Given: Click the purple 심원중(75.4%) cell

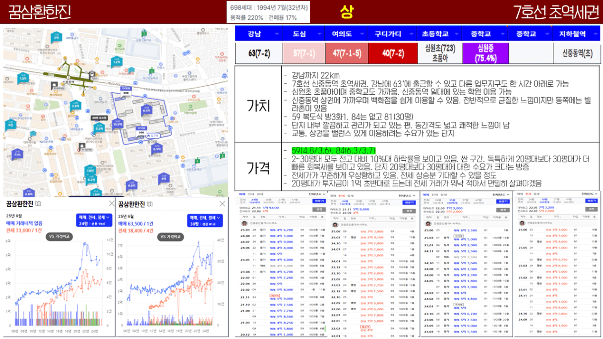Looking at the screenshot, I should point(485,53).
